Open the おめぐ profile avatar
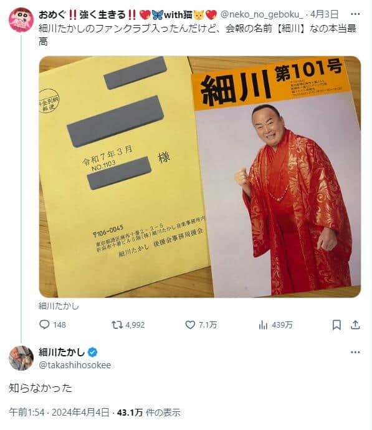The height and width of the screenshot is (430, 372). 21,20
